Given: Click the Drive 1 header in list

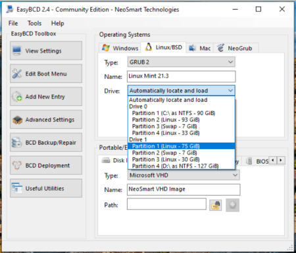Looking at the screenshot, I should pos(182,139).
